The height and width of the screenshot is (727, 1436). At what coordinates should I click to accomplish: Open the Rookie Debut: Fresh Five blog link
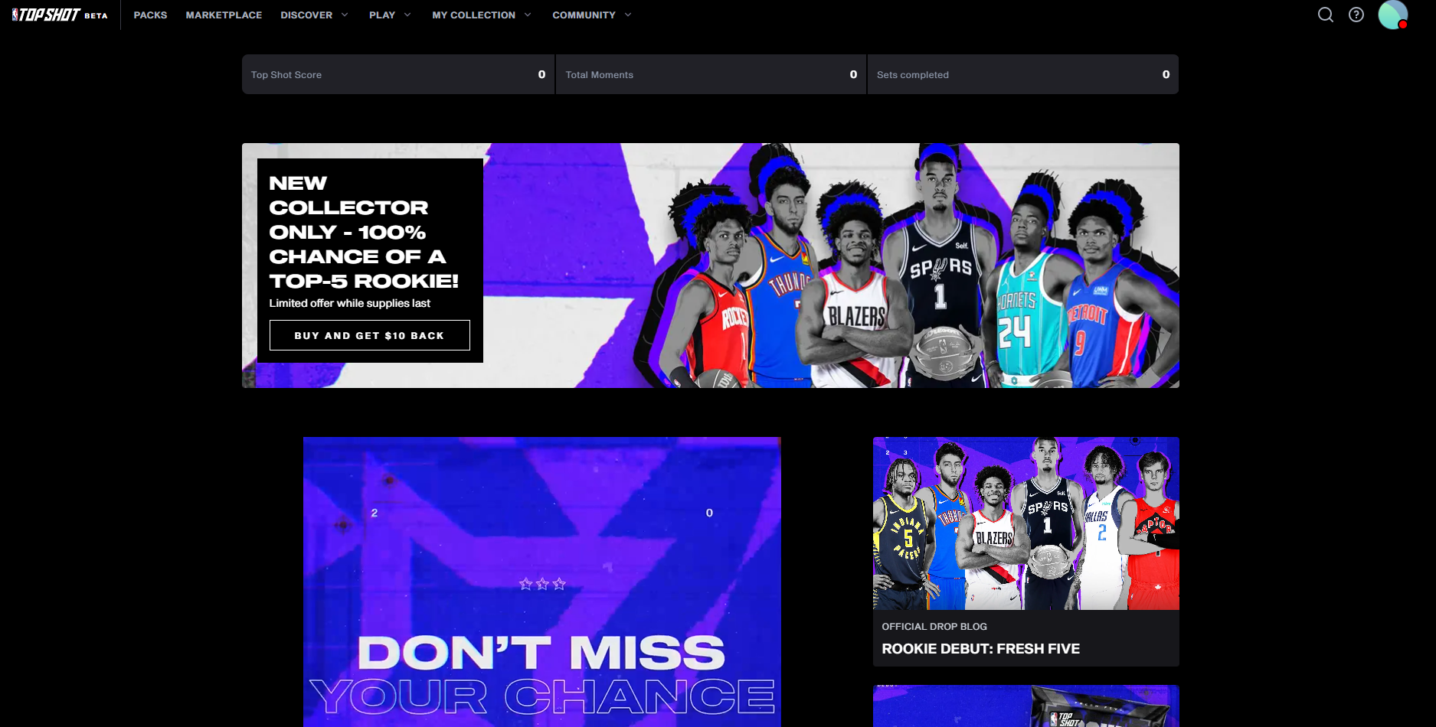(980, 649)
